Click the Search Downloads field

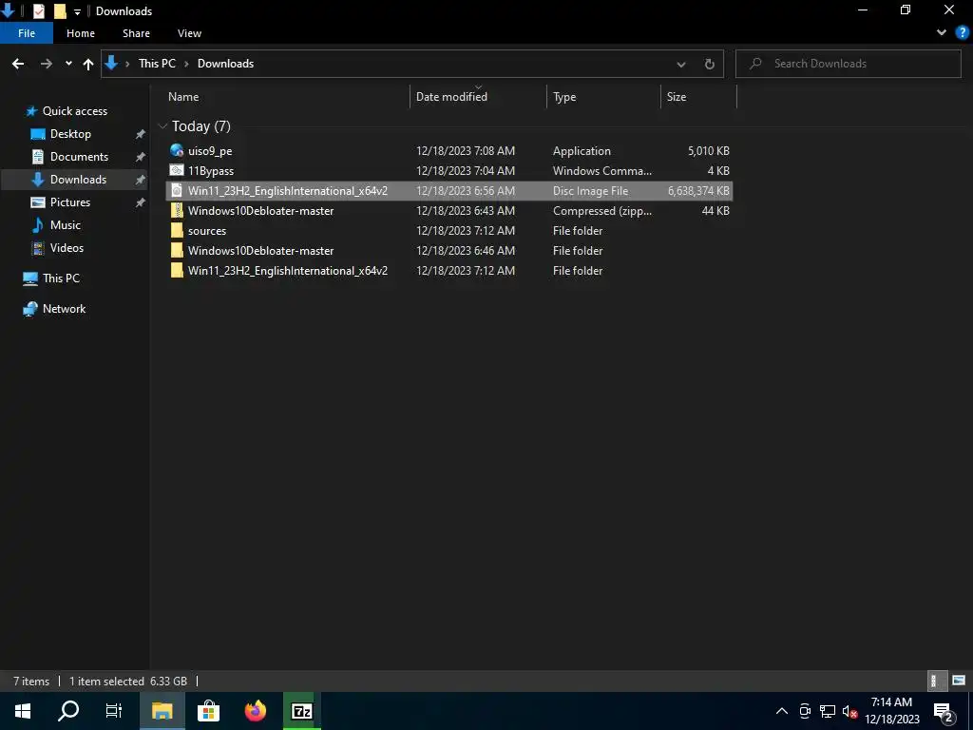(848, 64)
